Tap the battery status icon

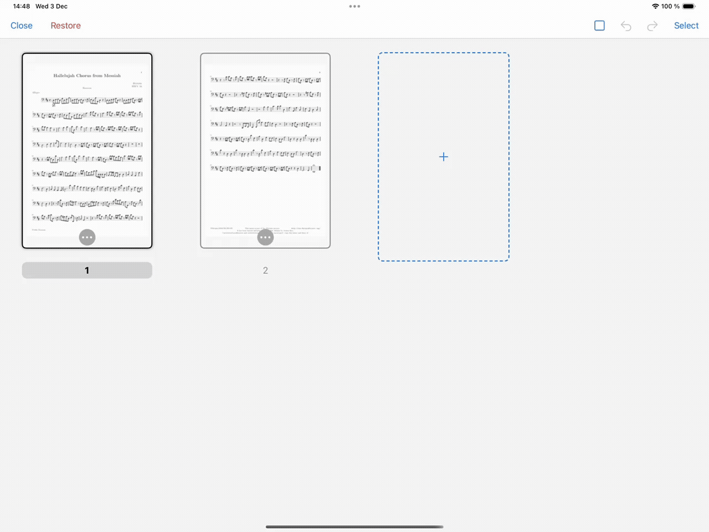[x=689, y=7]
